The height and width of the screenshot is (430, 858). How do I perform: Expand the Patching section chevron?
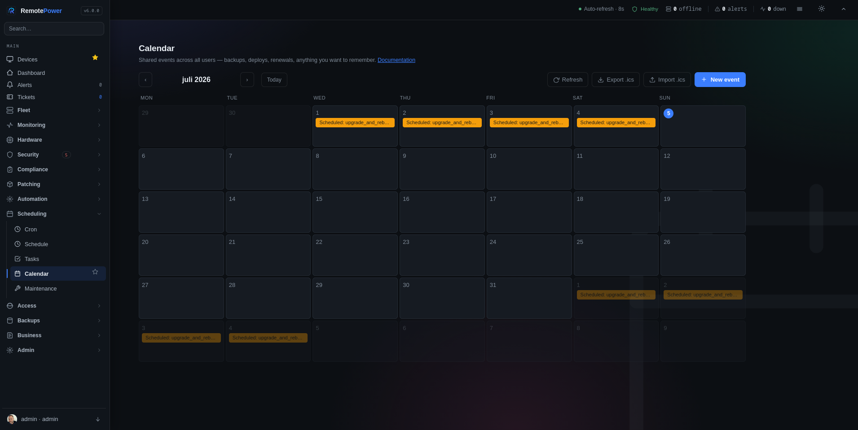pos(99,184)
